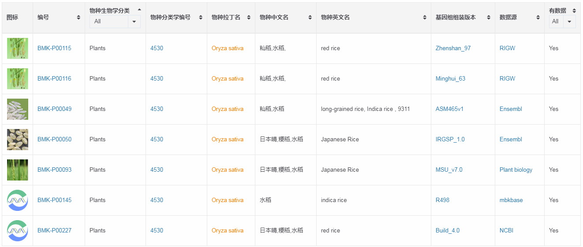583x247 pixels.
Task: Open genome assembly link Zhenshan_97
Action: coord(453,48)
